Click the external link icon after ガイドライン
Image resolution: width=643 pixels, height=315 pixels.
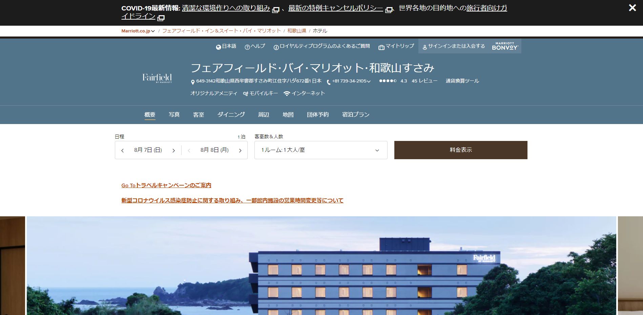[161, 18]
